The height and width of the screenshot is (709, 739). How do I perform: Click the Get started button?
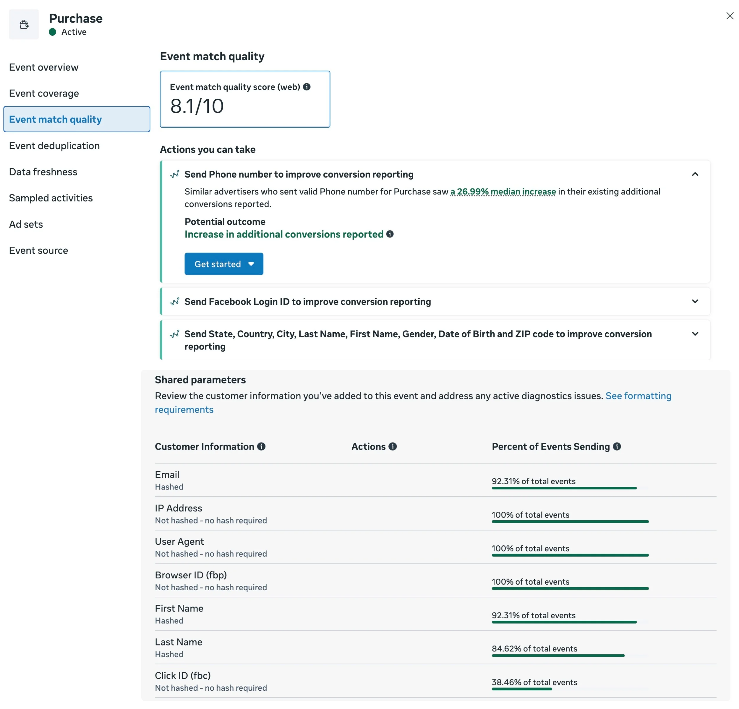pyautogui.click(x=224, y=264)
